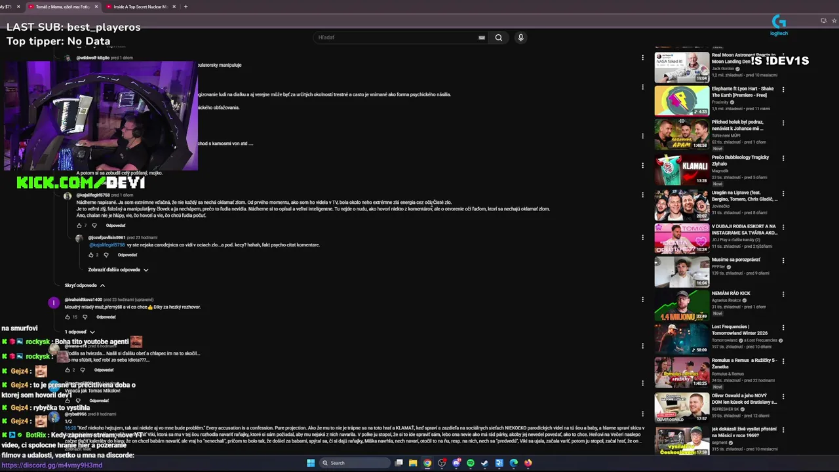Open more options for Oliver Oswald video
The width and height of the screenshot is (839, 472).
click(x=783, y=396)
